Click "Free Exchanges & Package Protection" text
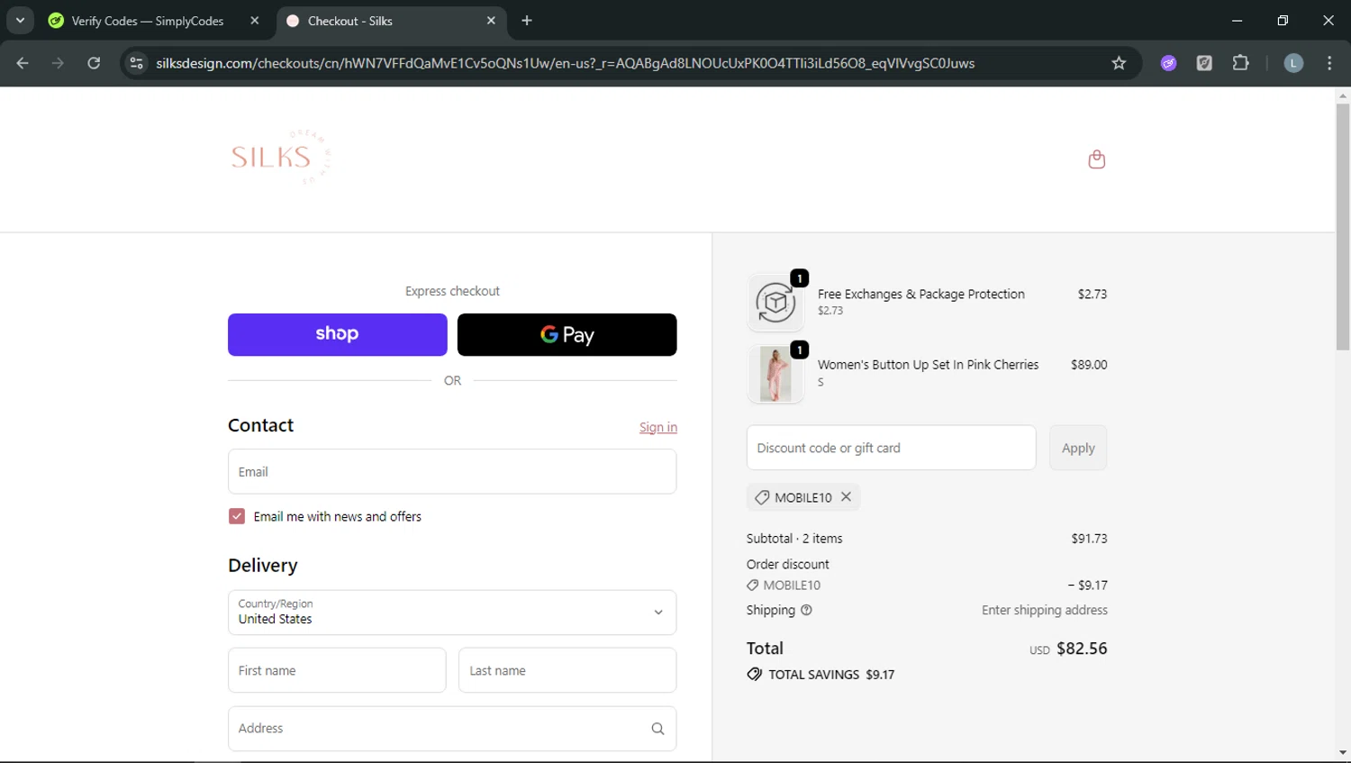Image resolution: width=1351 pixels, height=763 pixels. click(x=921, y=294)
